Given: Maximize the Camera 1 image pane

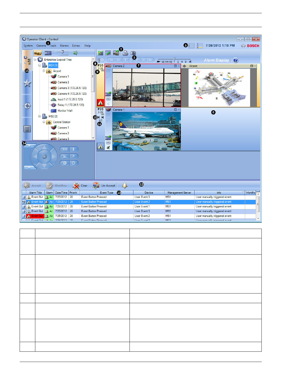Looking at the screenshot, I should coord(175,110).
